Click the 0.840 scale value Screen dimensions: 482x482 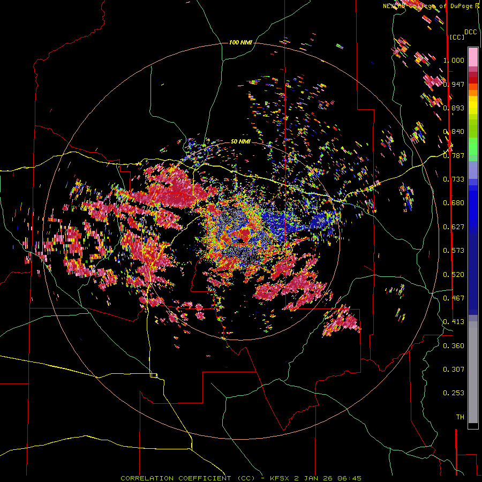pyautogui.click(x=454, y=132)
